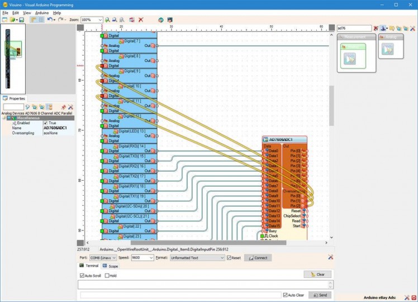
Task: Open the Zoom percentage dropdown
Action: pos(100,20)
